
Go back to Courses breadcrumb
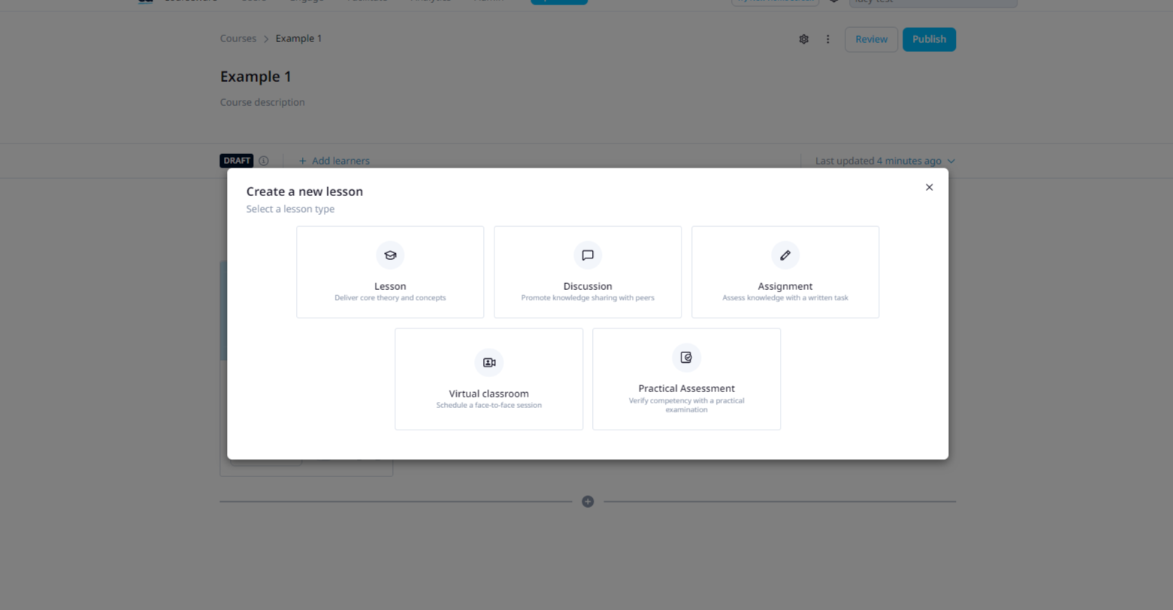pos(238,38)
